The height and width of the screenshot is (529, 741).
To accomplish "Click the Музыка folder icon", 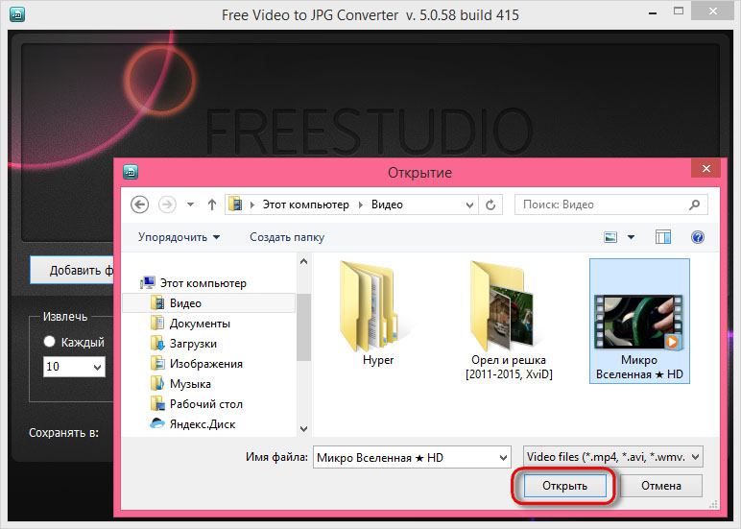I will (156, 384).
